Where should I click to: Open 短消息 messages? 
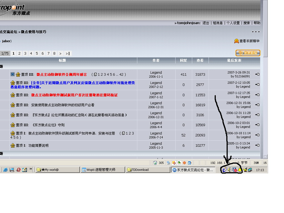[218, 23]
